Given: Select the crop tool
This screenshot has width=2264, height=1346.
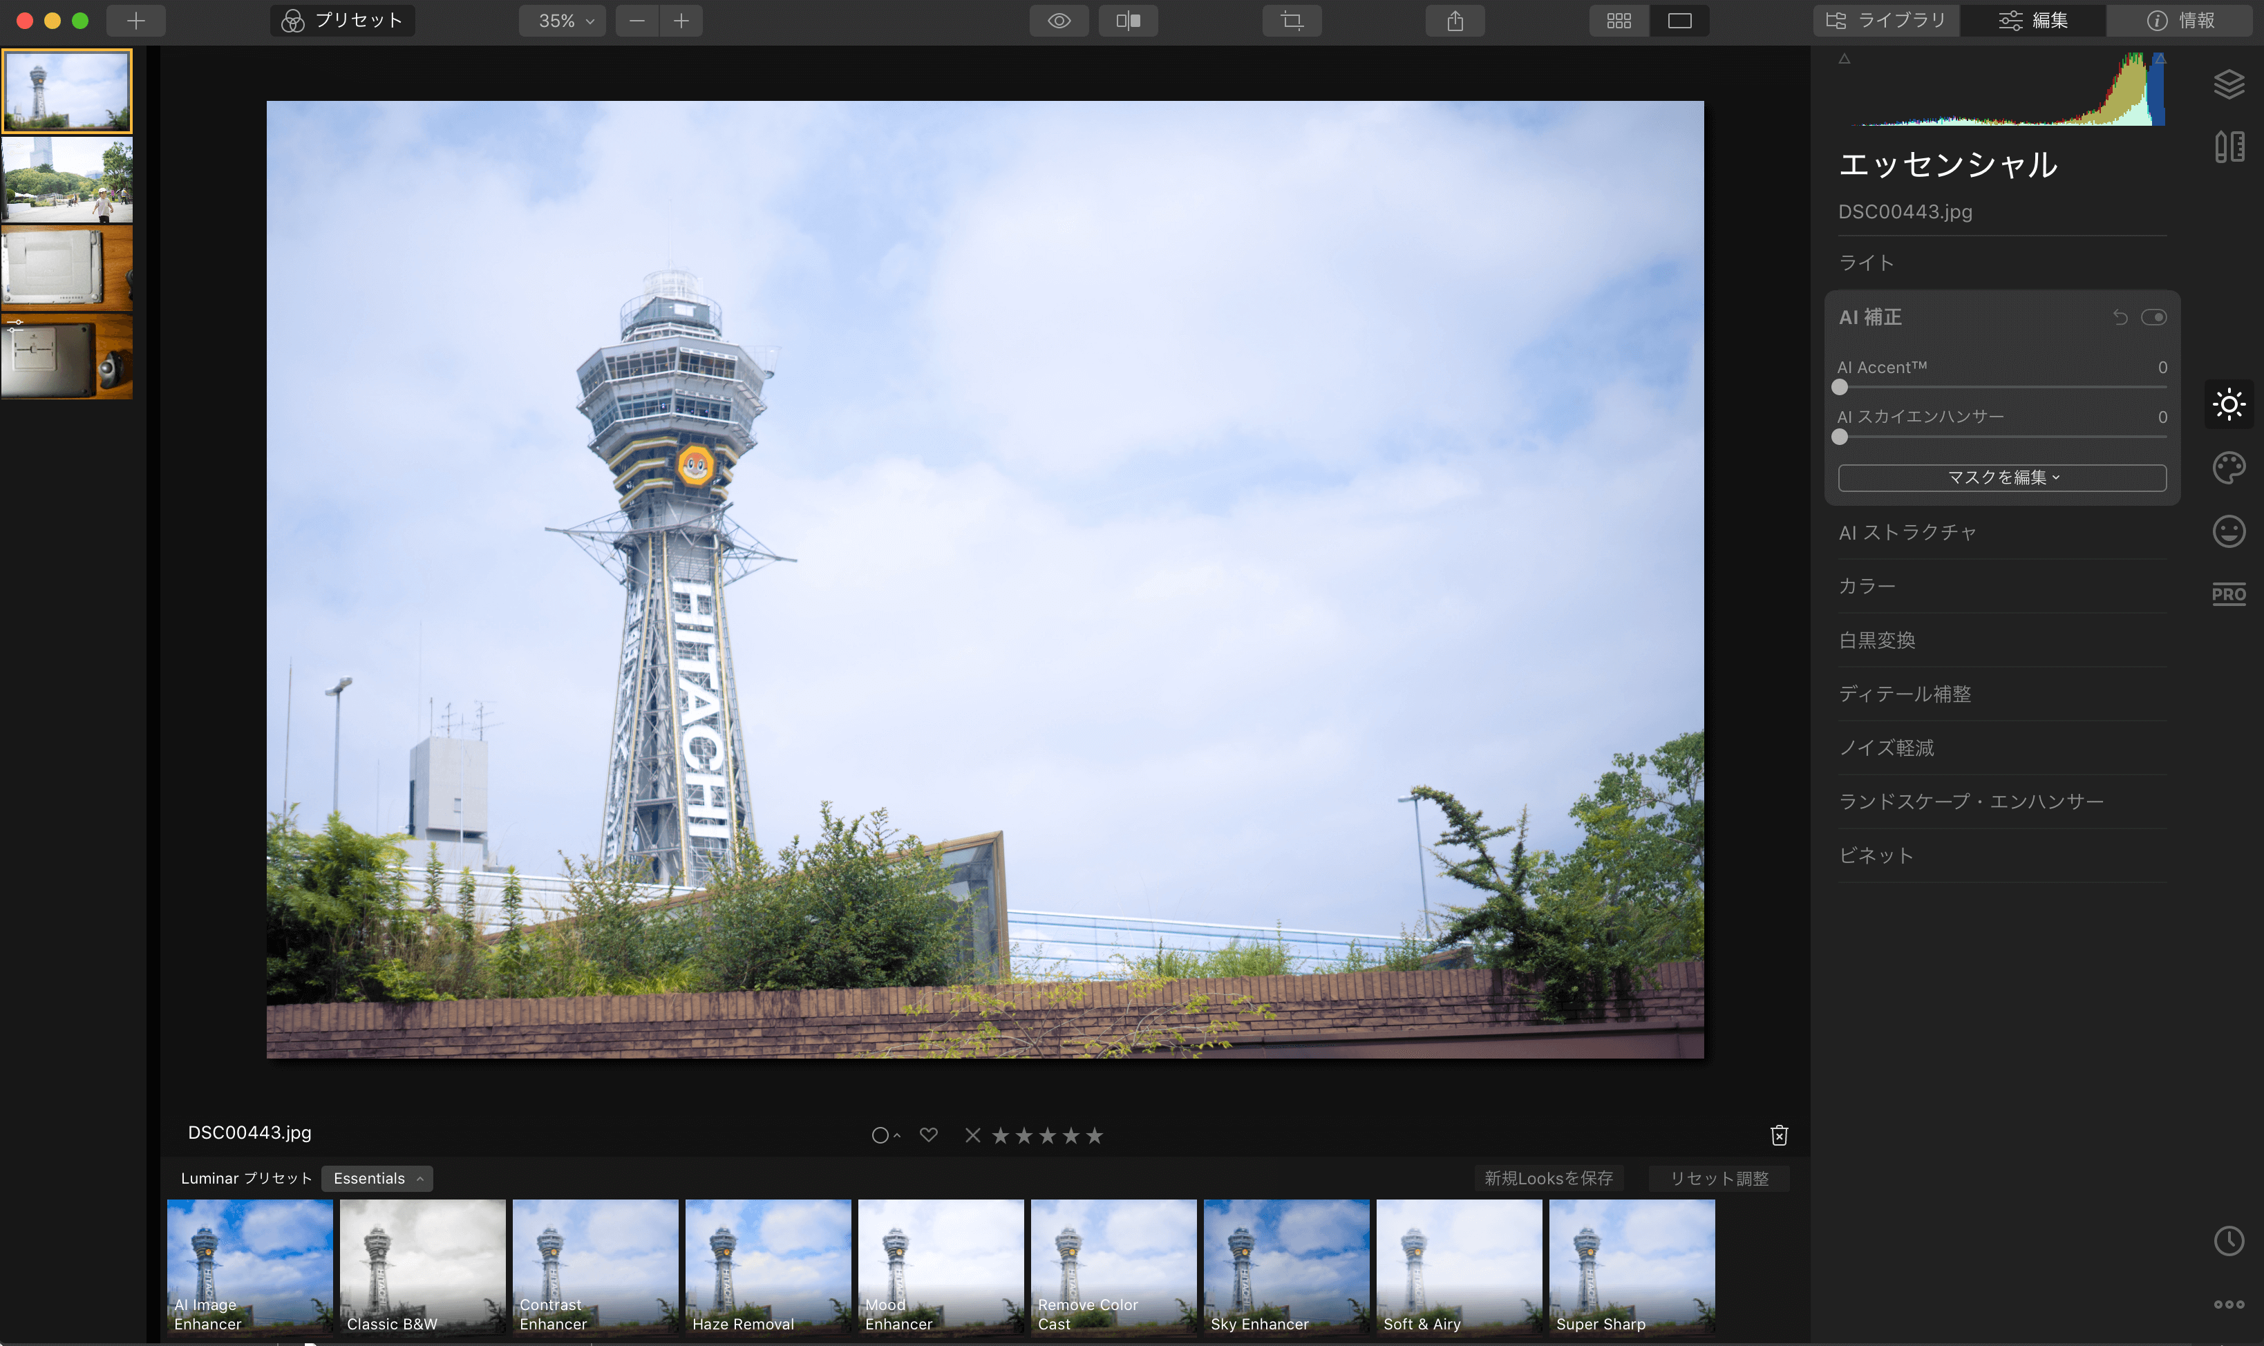Looking at the screenshot, I should (x=1292, y=20).
